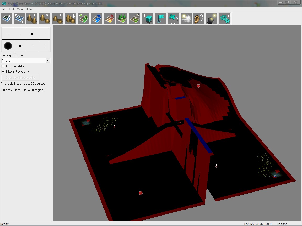Click the Clear User Impassability button

coord(20,78)
